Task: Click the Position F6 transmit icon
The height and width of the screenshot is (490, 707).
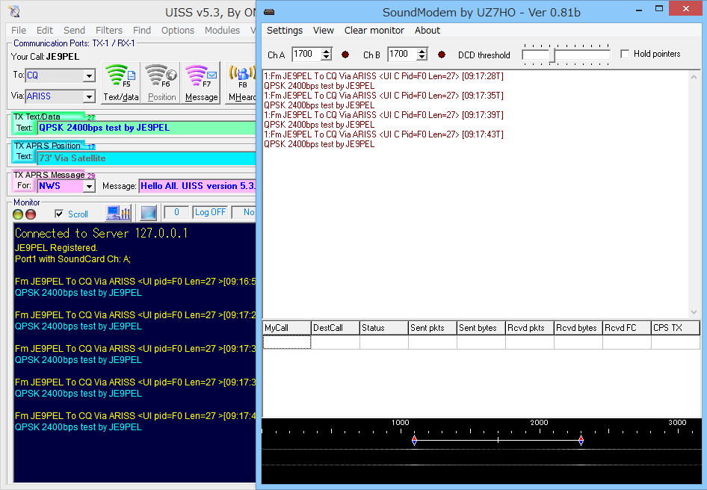Action: click(161, 83)
